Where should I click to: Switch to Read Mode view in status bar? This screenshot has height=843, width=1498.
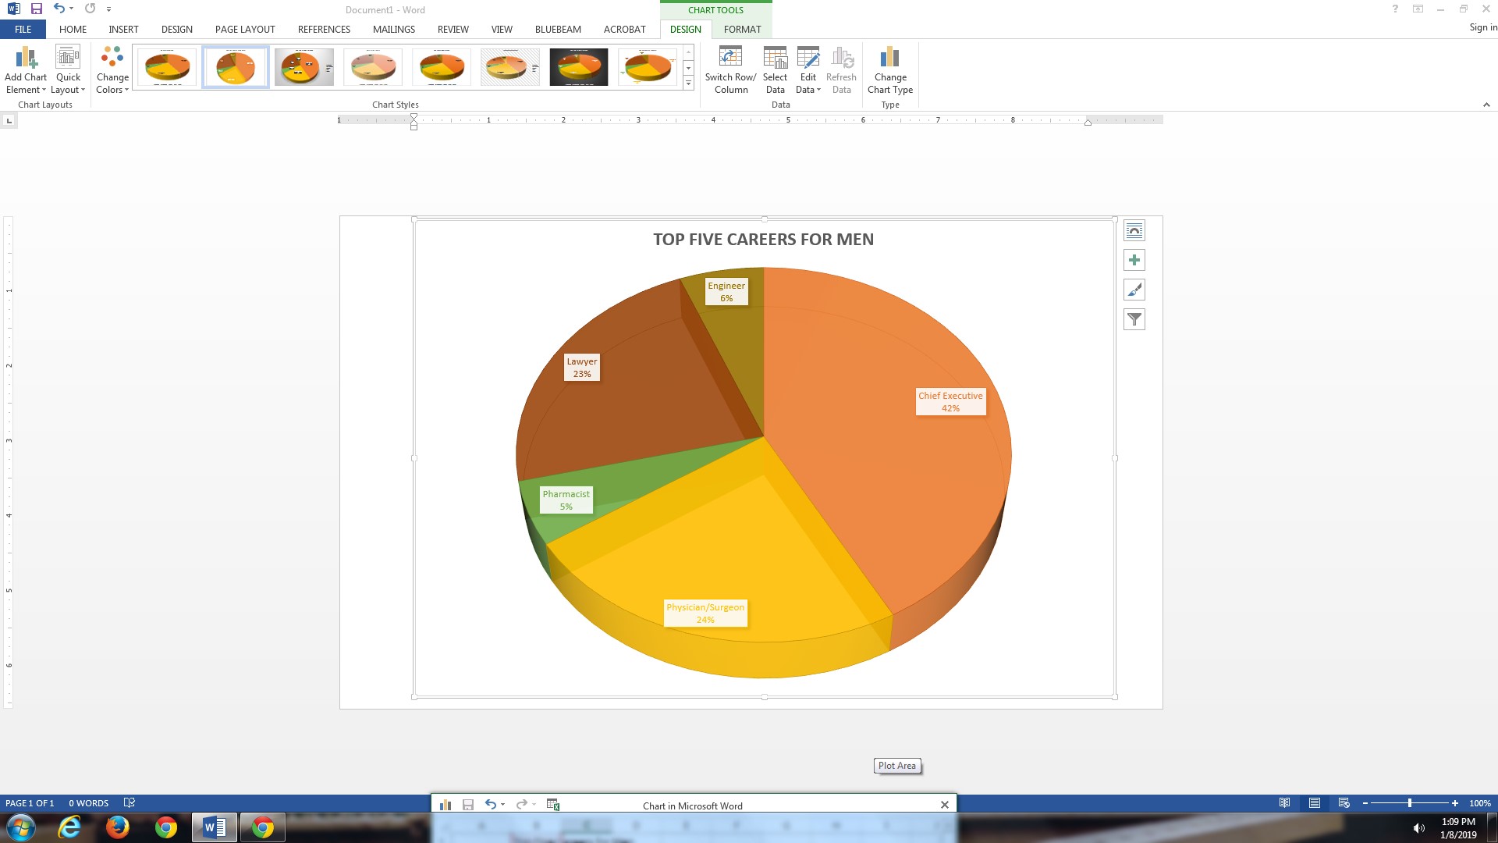1284,803
